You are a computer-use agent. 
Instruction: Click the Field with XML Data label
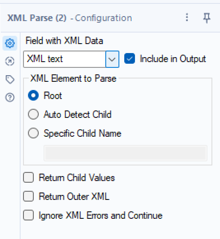pyautogui.click(x=64, y=41)
